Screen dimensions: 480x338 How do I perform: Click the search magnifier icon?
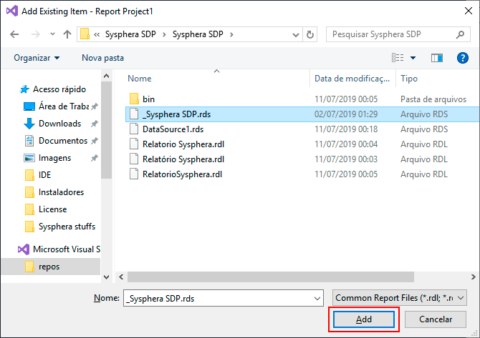460,34
